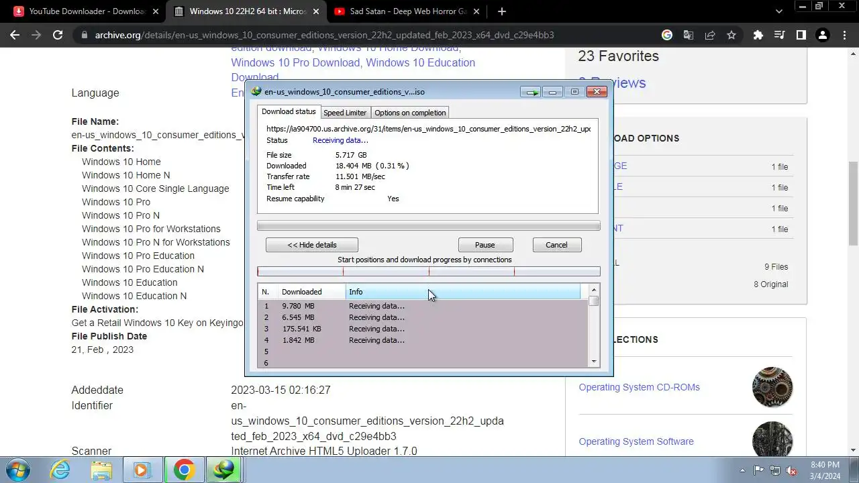
Task: Select connection row 1 with 9.780 MB
Action: [x=423, y=306]
